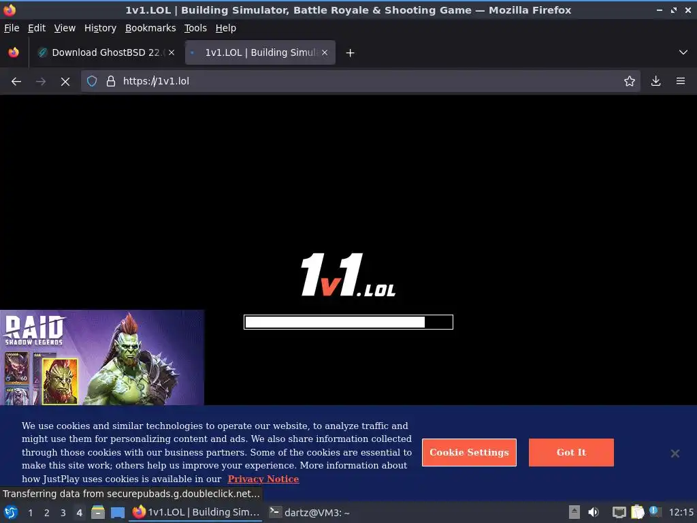Close the 1v1.LOL tab
The height and width of the screenshot is (523, 697).
[x=325, y=52]
